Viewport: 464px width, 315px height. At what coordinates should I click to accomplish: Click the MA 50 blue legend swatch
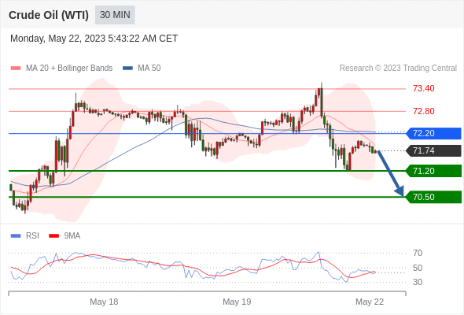(127, 69)
